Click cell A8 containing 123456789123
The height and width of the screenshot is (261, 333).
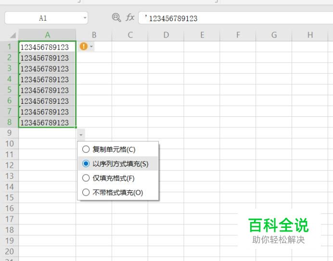pos(47,122)
